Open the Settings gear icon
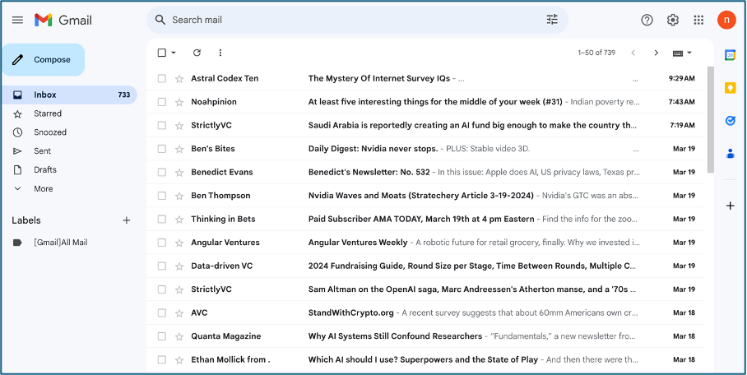Image resolution: width=747 pixels, height=375 pixels. pos(673,20)
